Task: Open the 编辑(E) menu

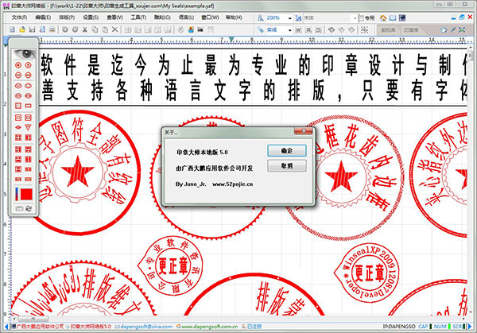Action: point(43,17)
